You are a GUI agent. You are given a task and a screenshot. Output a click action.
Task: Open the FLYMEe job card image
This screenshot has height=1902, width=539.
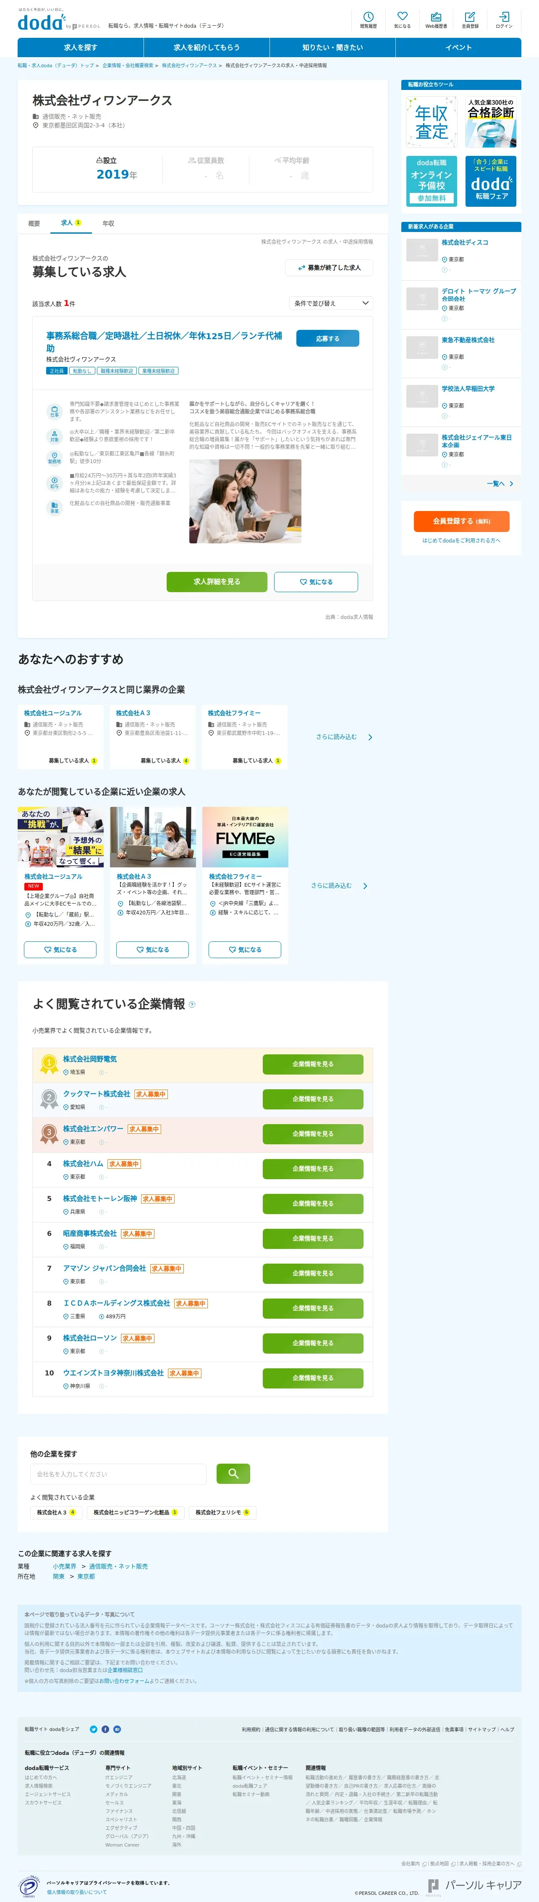(x=245, y=837)
